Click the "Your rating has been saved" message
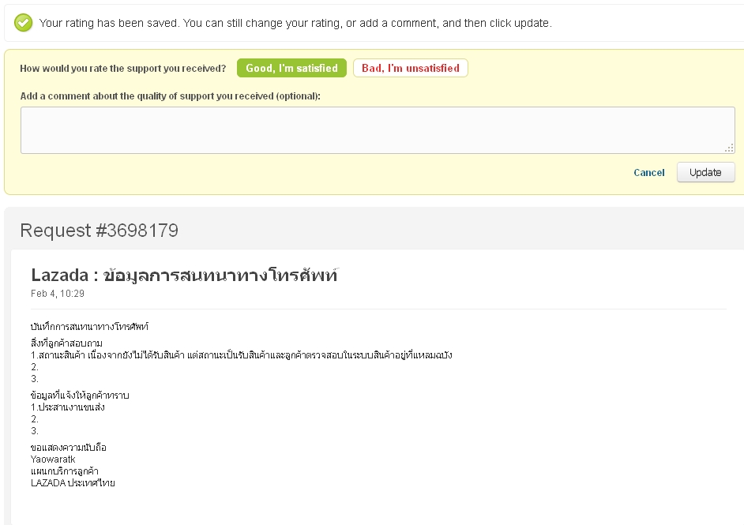744x525 pixels. [295, 23]
